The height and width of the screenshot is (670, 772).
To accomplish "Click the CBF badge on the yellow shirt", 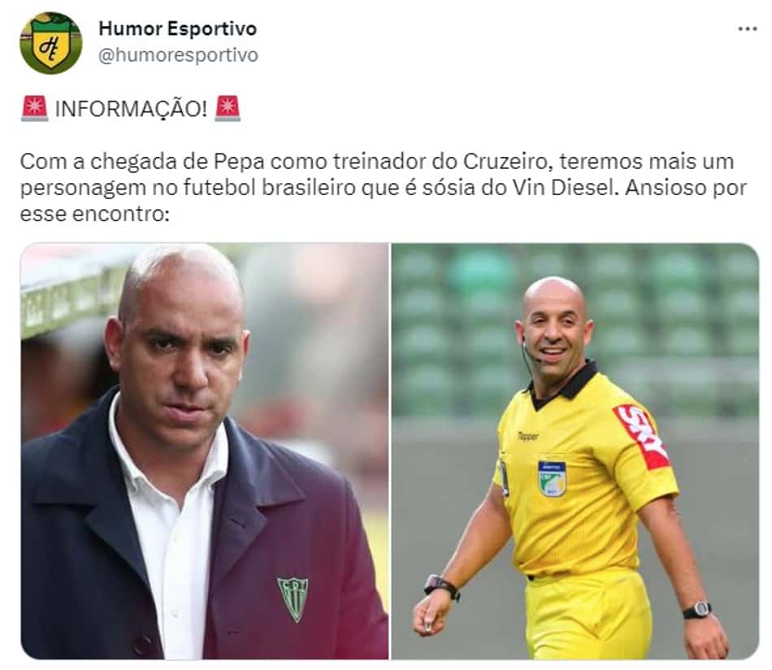I will 552,479.
